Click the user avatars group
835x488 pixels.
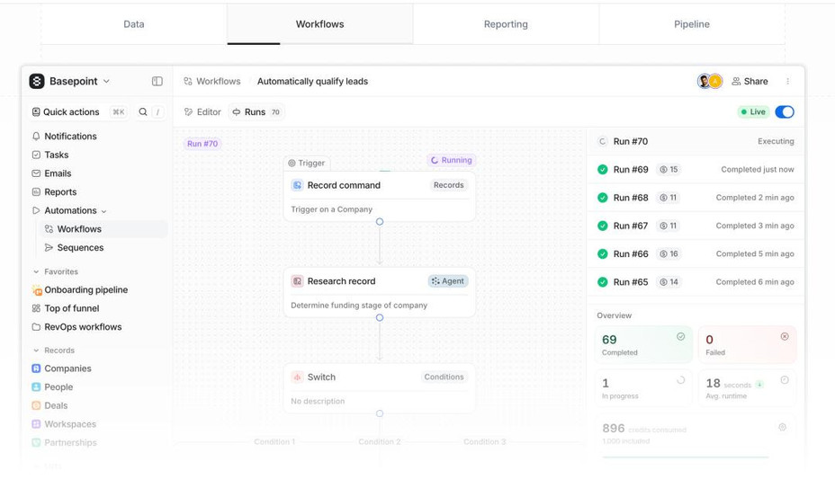point(710,81)
